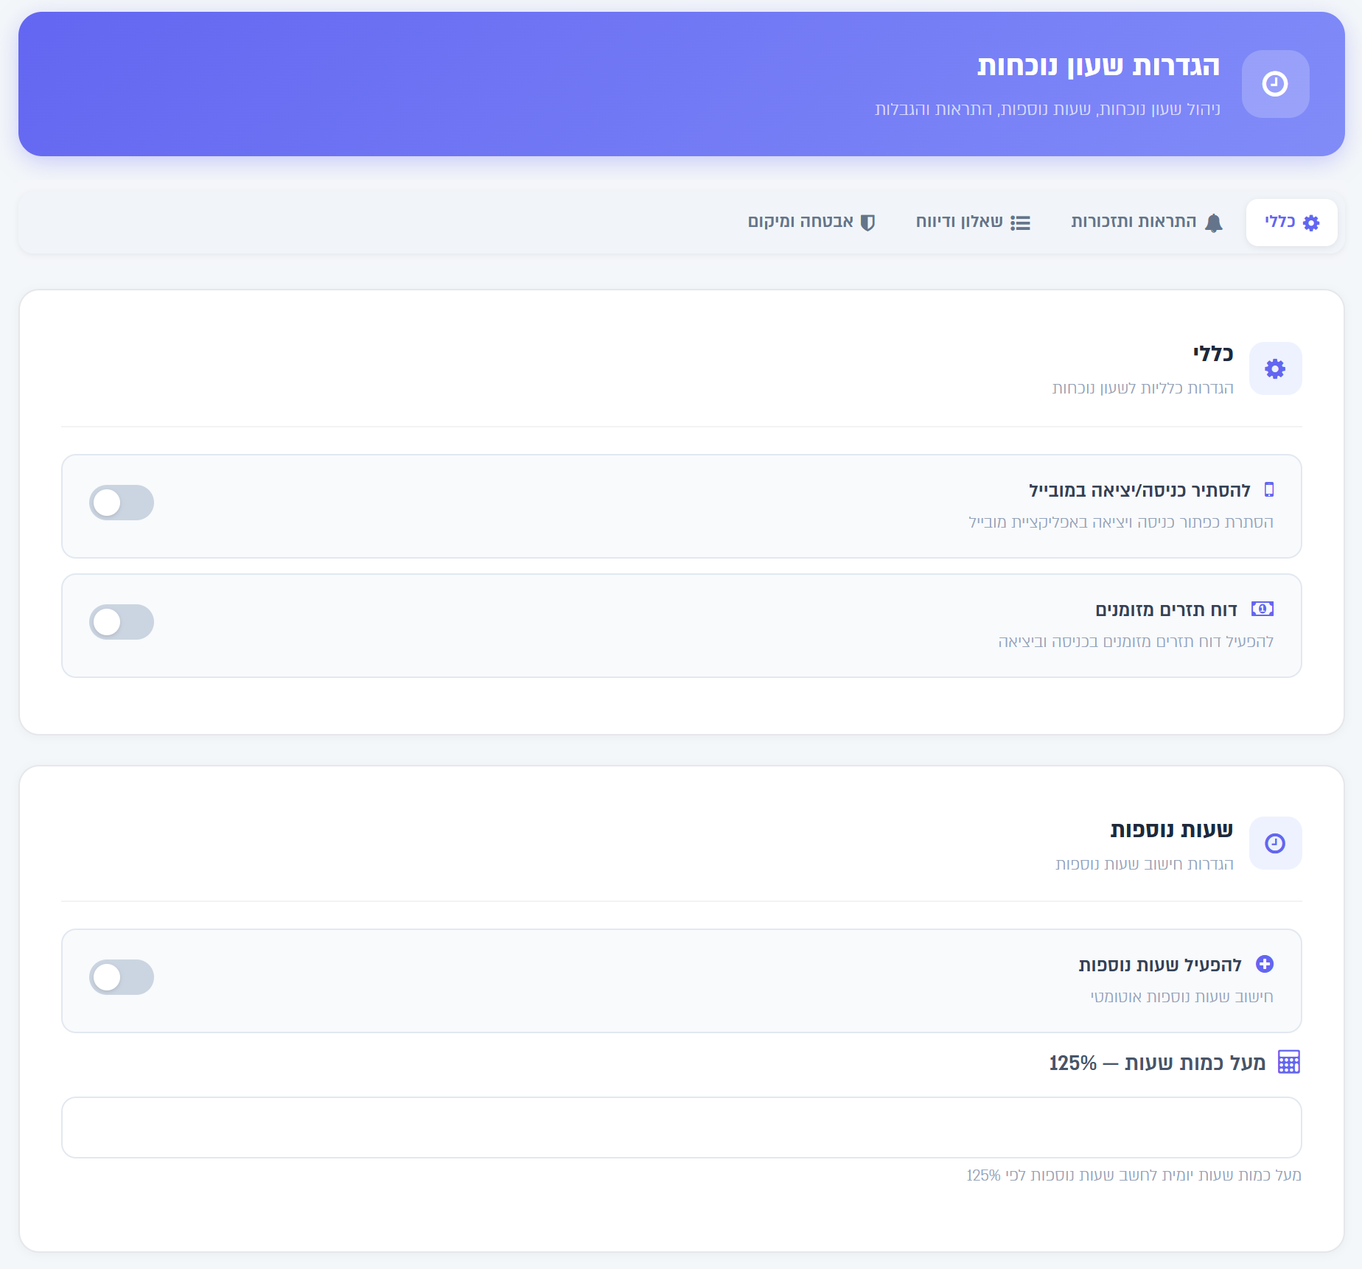Click the plus circle icon beside להפעיל שעות נוספות

pyautogui.click(x=1265, y=965)
